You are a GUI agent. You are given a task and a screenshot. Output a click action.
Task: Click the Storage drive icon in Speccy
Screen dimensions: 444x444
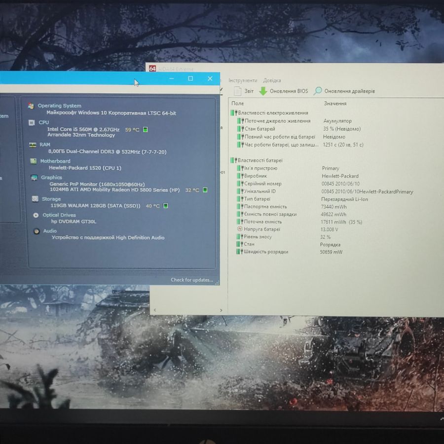click(x=35, y=199)
